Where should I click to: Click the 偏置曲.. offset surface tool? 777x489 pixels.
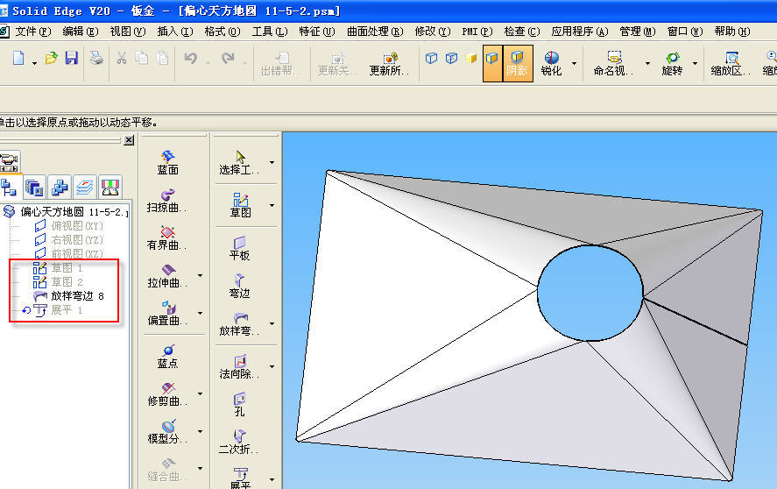pyautogui.click(x=167, y=314)
